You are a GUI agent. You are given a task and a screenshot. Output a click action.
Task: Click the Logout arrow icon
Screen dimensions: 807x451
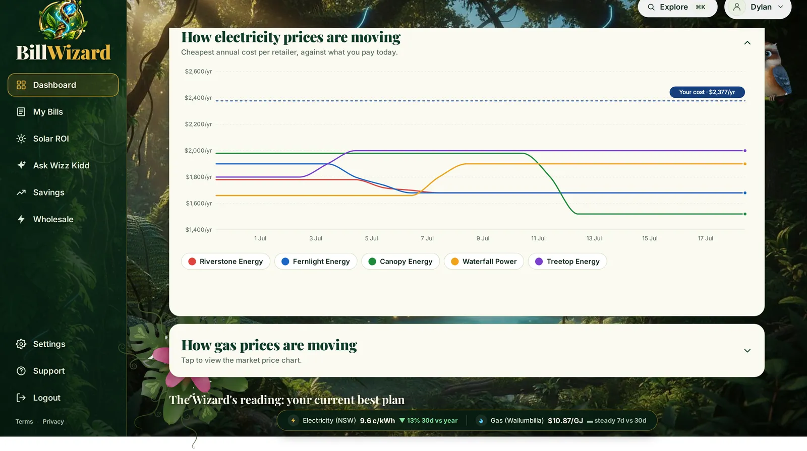point(21,398)
